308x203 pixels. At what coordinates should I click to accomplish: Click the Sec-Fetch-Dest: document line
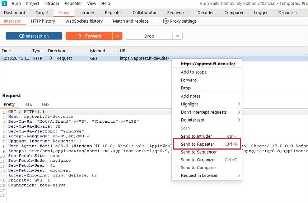pos(39,170)
